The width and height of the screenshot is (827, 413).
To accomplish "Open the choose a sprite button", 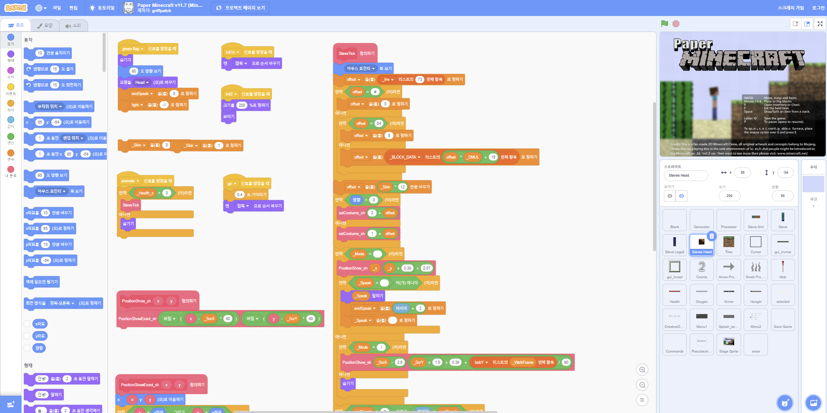I will [785, 403].
